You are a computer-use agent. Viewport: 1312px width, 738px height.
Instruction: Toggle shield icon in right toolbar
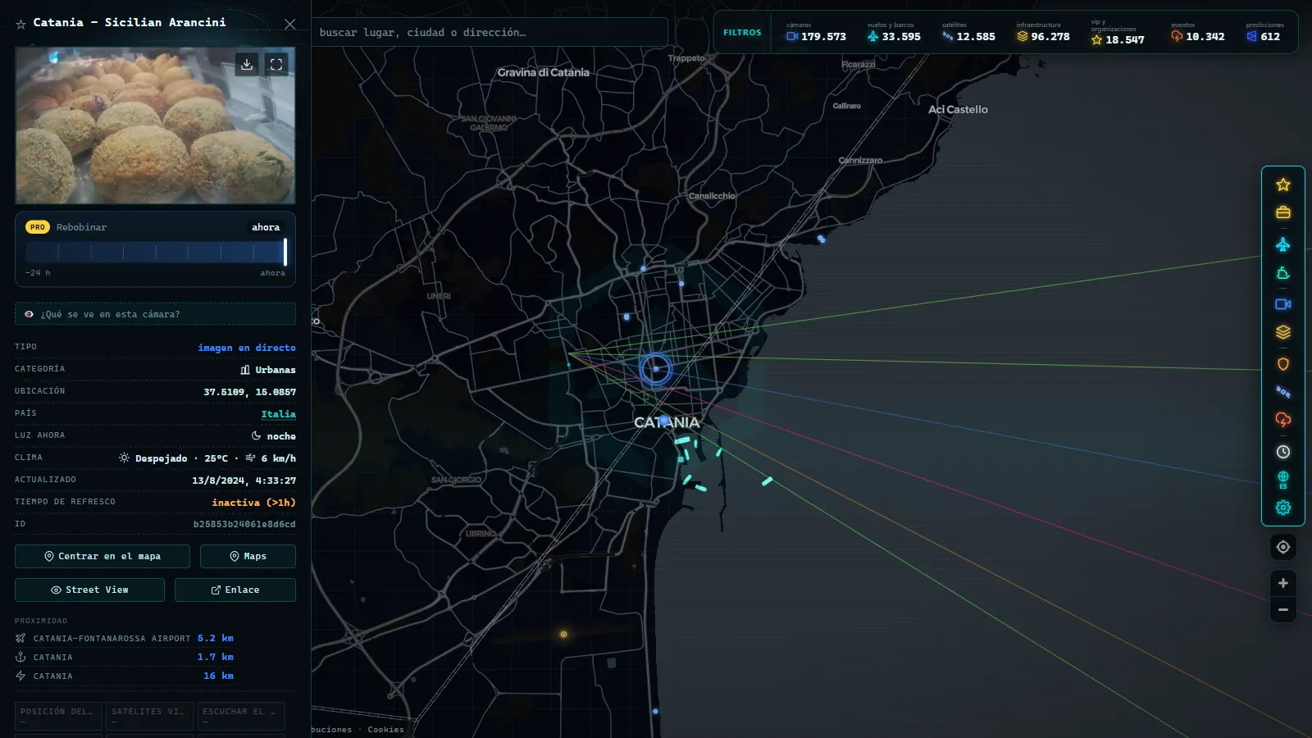click(x=1283, y=364)
